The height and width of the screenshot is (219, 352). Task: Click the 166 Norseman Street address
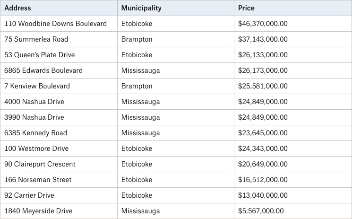[59, 180]
